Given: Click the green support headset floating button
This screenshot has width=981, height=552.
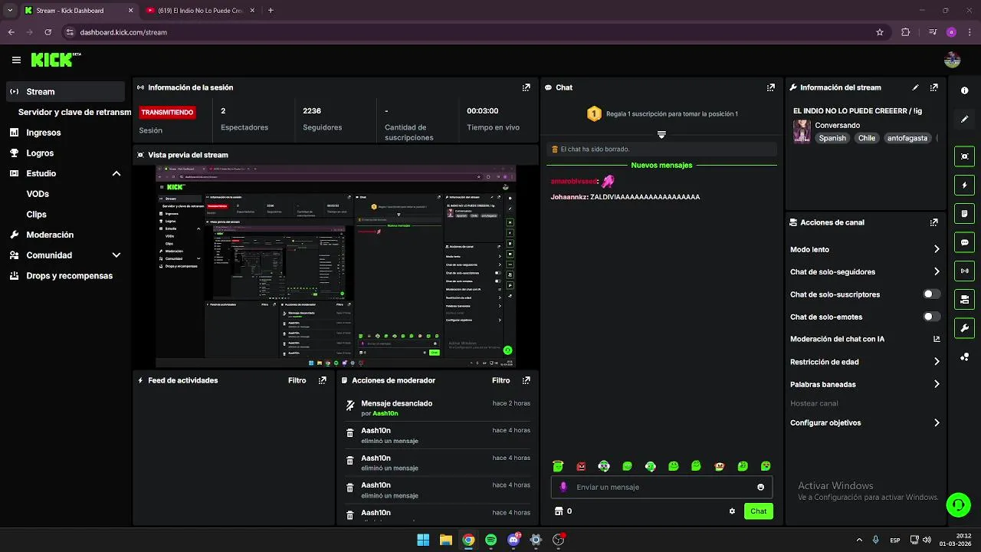Looking at the screenshot, I should point(957,504).
